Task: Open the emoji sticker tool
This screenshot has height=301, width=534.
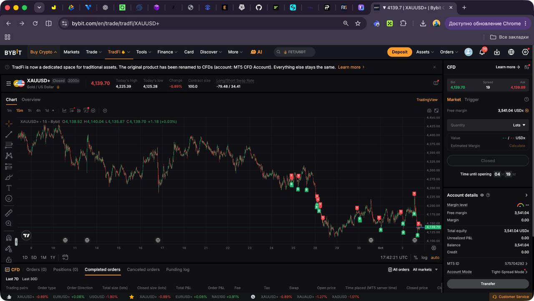Action: tap(9, 199)
